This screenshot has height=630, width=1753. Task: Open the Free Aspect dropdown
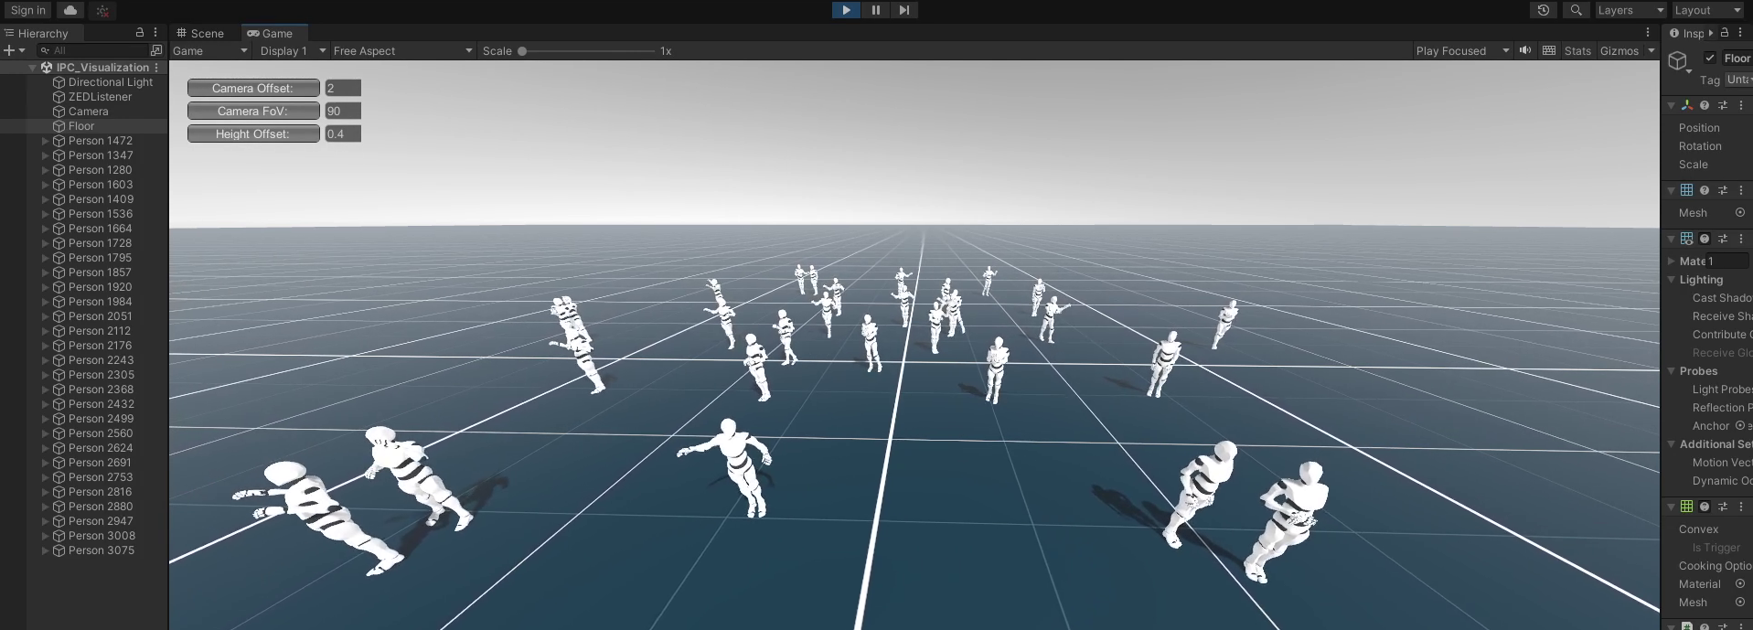click(x=402, y=51)
